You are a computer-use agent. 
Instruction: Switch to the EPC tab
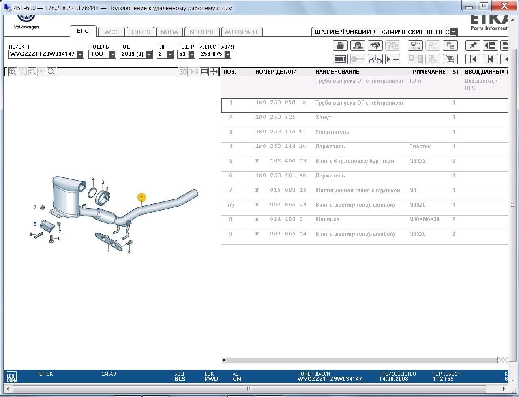83,31
